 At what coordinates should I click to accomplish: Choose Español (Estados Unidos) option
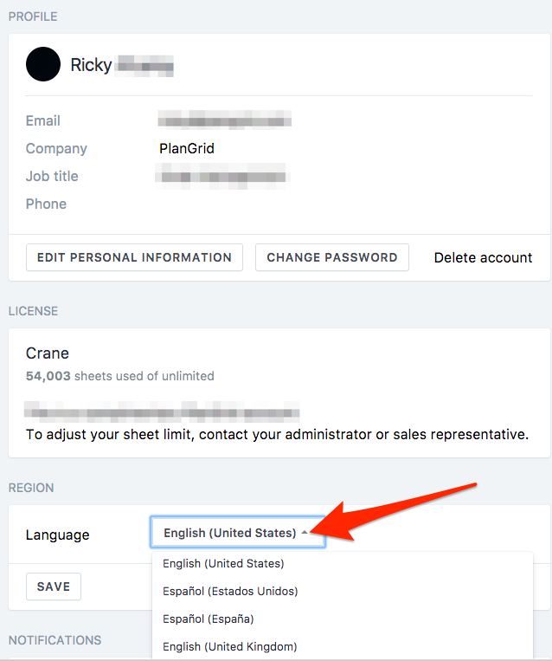tap(230, 592)
